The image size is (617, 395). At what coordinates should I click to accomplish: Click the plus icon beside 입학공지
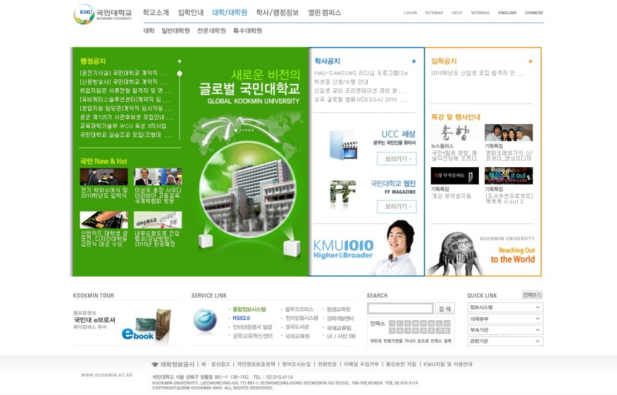(531, 61)
